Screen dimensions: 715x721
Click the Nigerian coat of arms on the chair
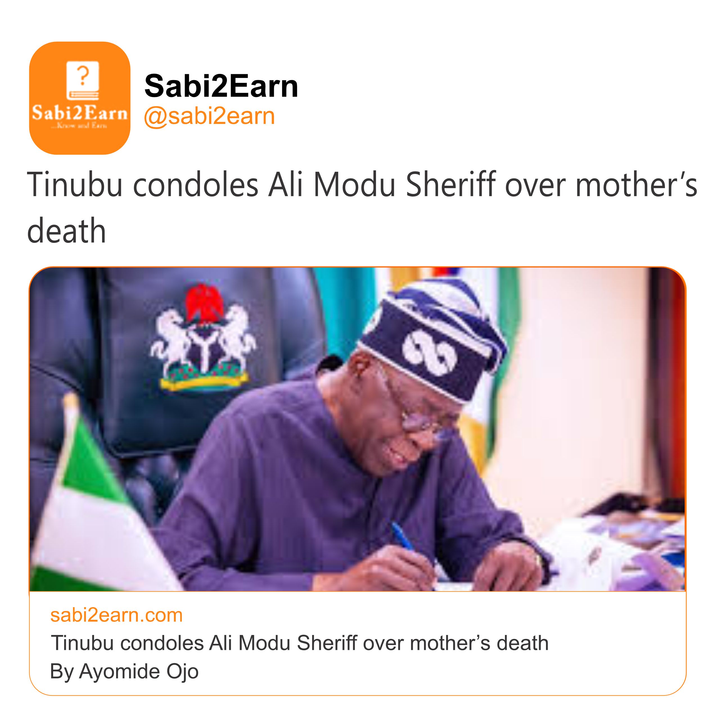pyautogui.click(x=204, y=338)
